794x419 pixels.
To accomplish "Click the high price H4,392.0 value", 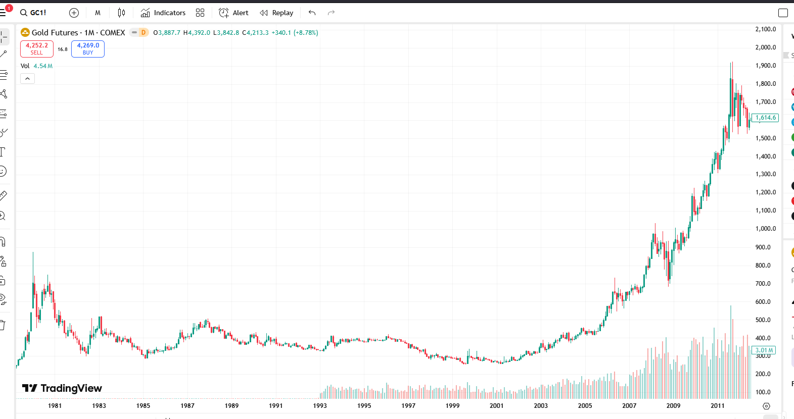I will point(197,33).
